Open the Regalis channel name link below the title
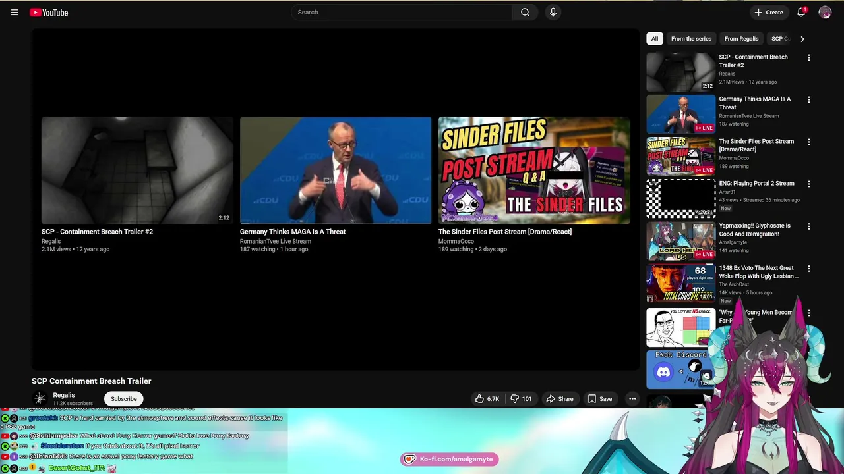 pos(64,395)
